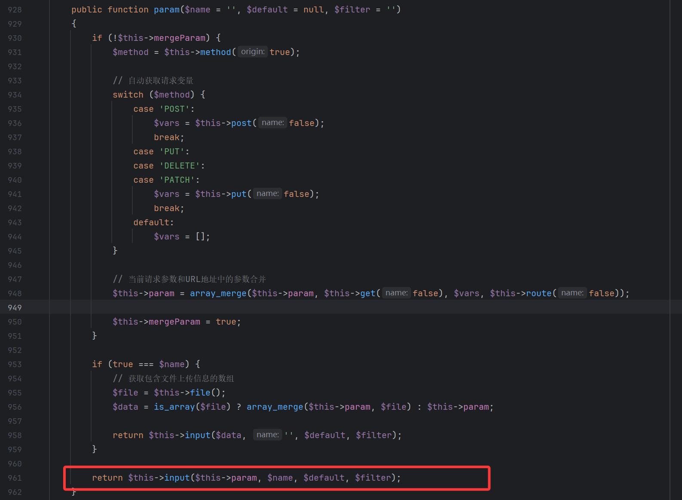
Task: Click line number 928 in the gutter
Action: (15, 10)
